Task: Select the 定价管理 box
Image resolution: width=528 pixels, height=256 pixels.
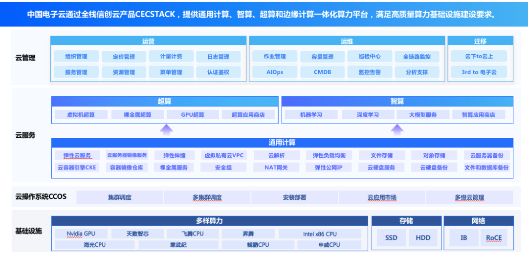Action: click(124, 57)
